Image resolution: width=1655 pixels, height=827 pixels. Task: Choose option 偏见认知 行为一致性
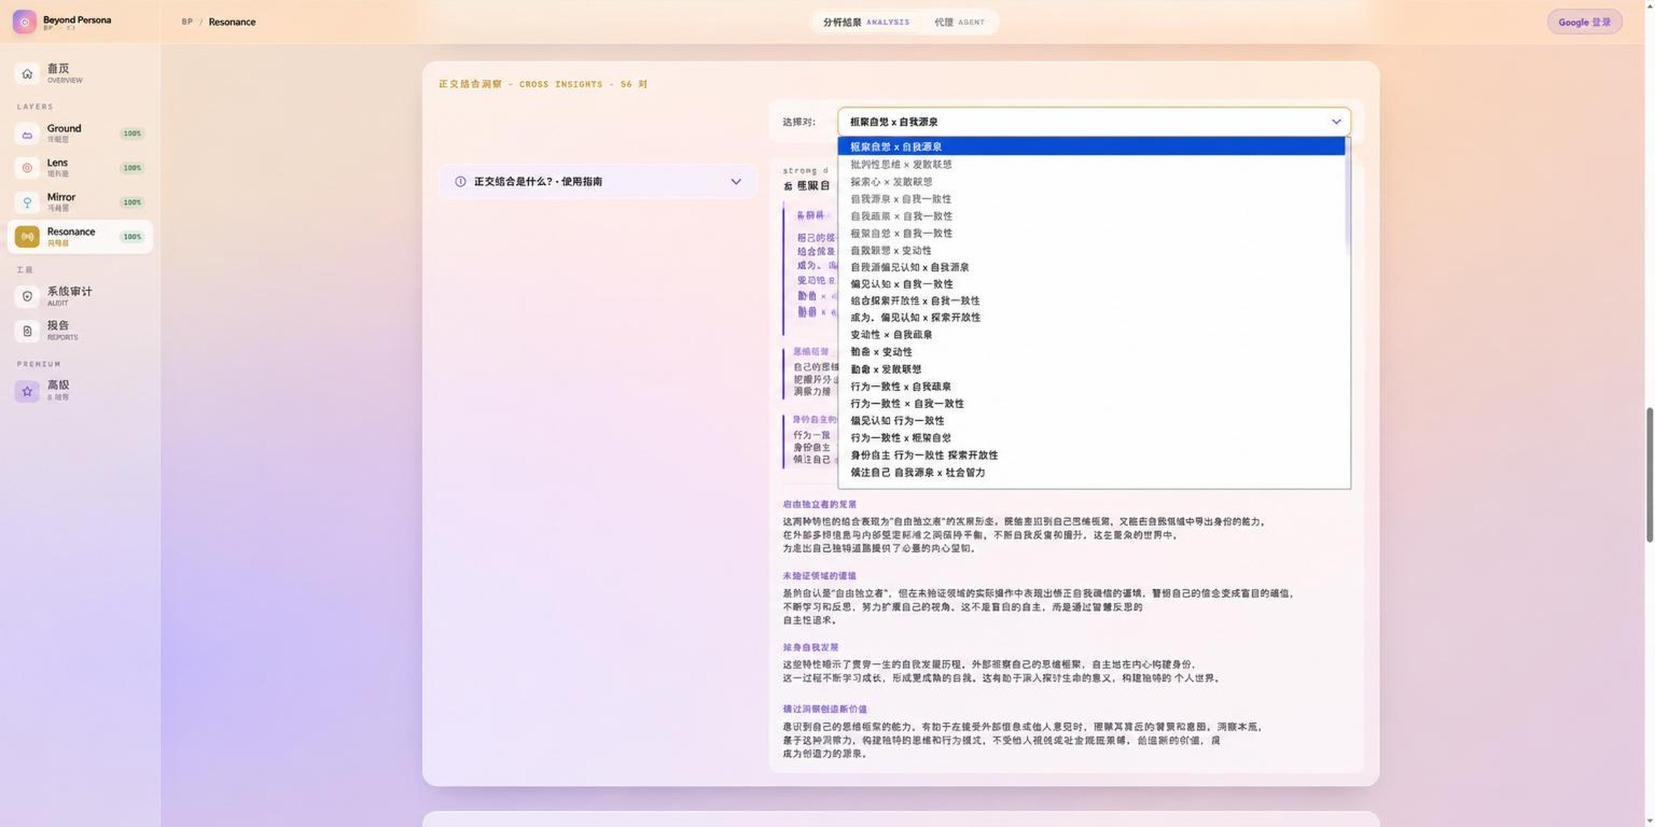(x=1091, y=421)
